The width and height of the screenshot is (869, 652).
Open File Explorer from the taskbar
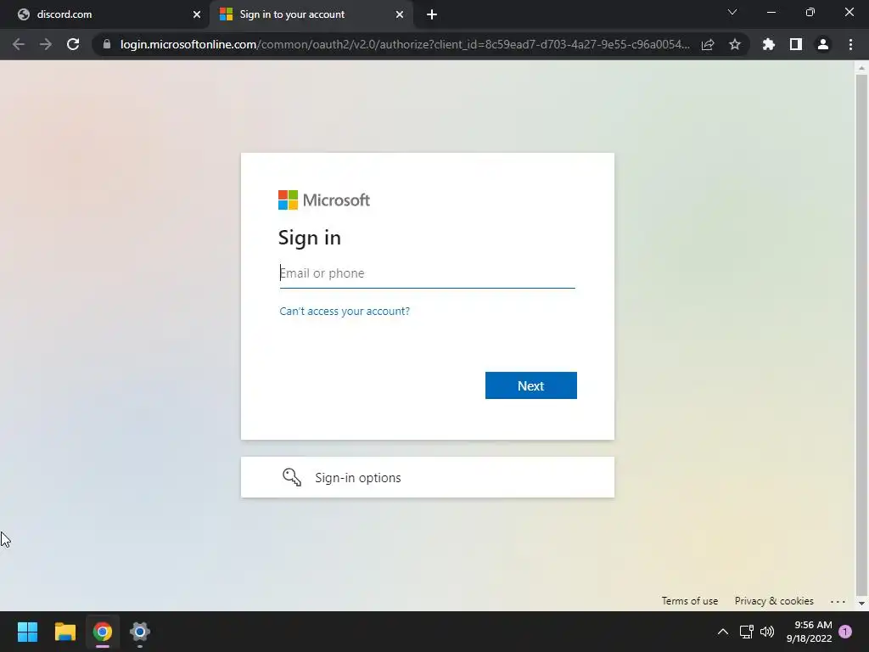coord(64,632)
